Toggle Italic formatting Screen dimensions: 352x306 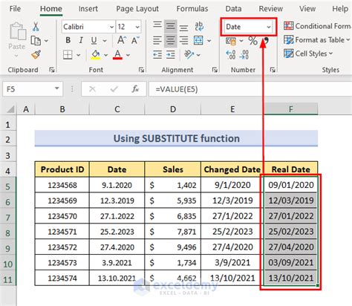81,40
